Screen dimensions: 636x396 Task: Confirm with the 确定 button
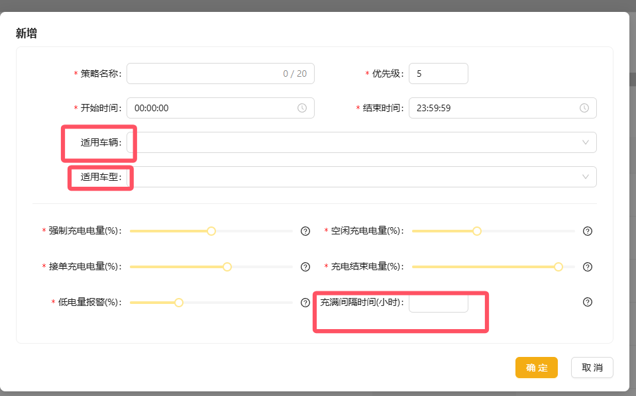536,368
